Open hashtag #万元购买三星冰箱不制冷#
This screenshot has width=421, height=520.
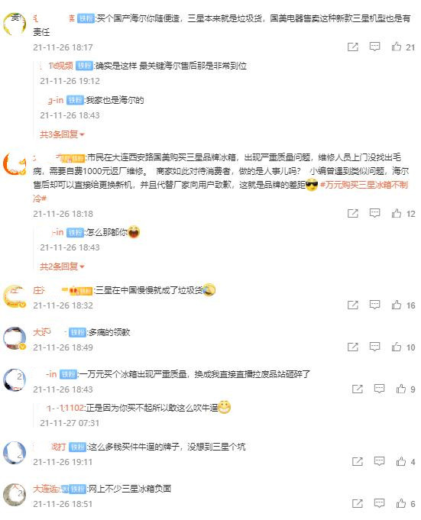pyautogui.click(x=364, y=185)
